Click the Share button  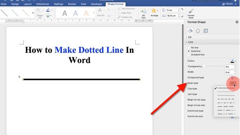[x=228, y=4]
